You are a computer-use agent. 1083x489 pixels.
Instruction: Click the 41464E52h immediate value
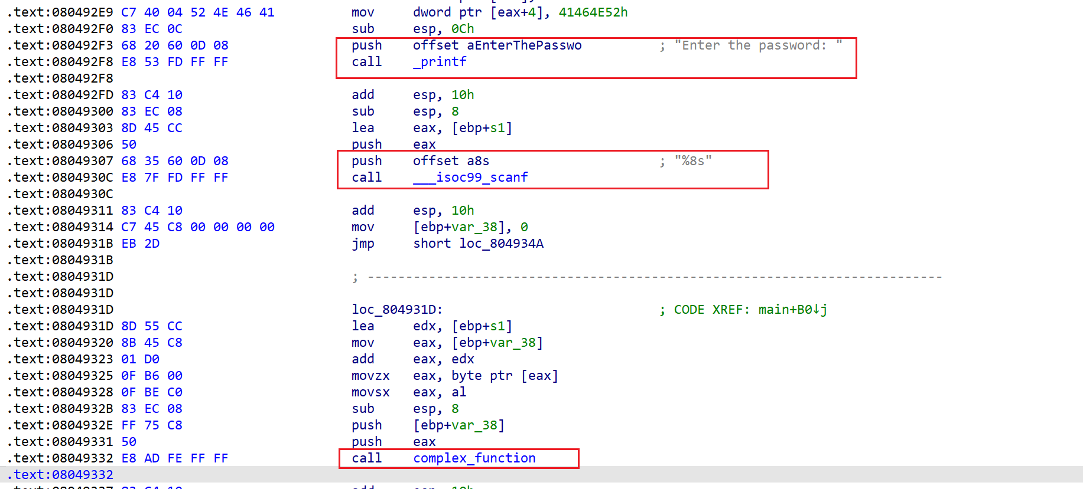pyautogui.click(x=593, y=12)
